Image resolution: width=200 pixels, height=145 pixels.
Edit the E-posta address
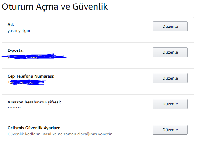tap(170, 52)
